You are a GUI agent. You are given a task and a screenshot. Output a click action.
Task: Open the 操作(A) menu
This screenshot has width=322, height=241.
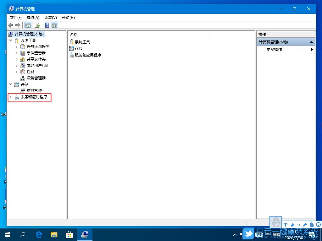pyautogui.click(x=33, y=18)
